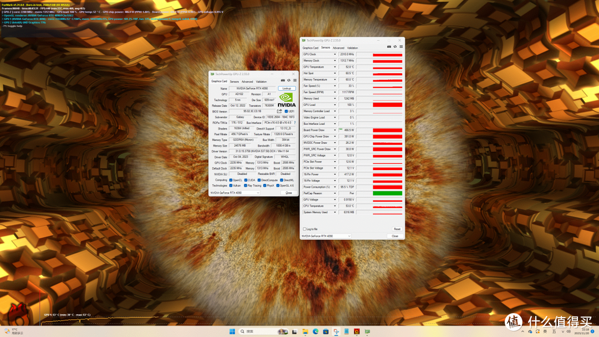Click the GPU name field NVIDIA GeForce RTX 4090
The image size is (599, 337).
point(252,89)
